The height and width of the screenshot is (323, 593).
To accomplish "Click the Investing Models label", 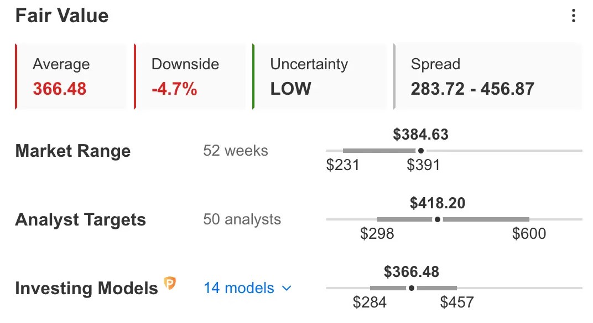I will tap(87, 288).
